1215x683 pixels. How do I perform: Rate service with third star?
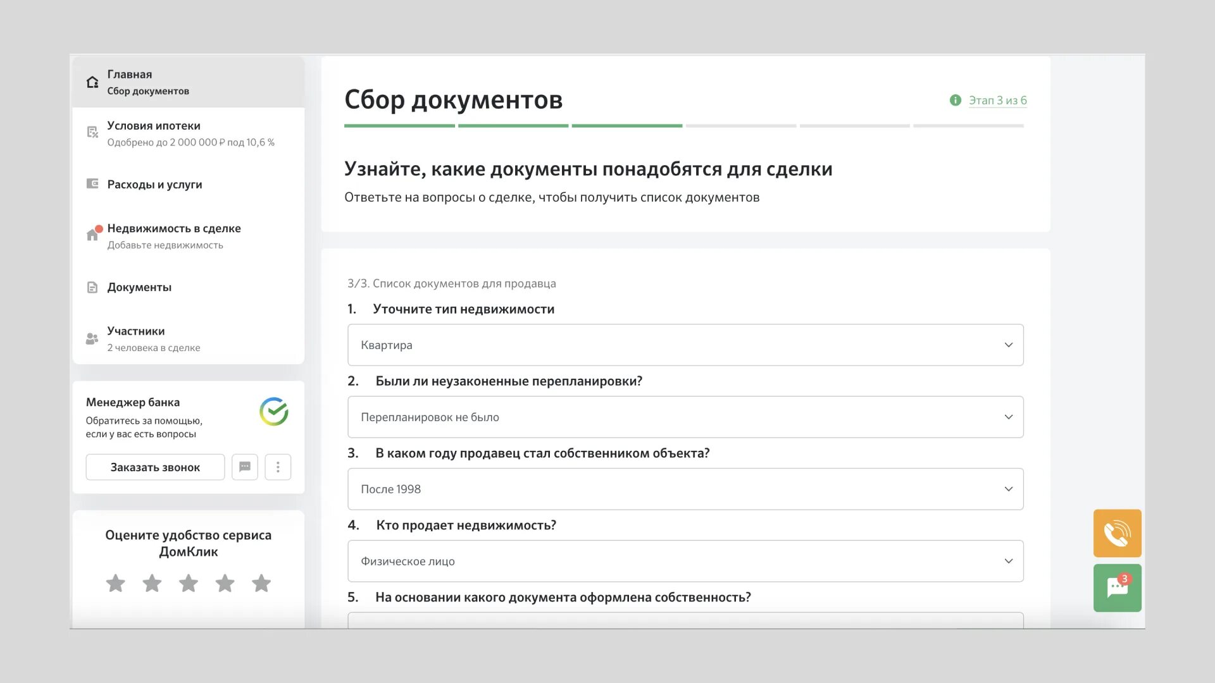(x=189, y=583)
